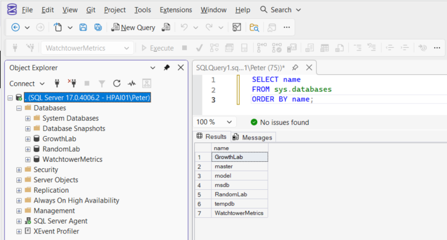
Task: Click the Connect plug icon in SQL toolbar
Action: [15, 48]
